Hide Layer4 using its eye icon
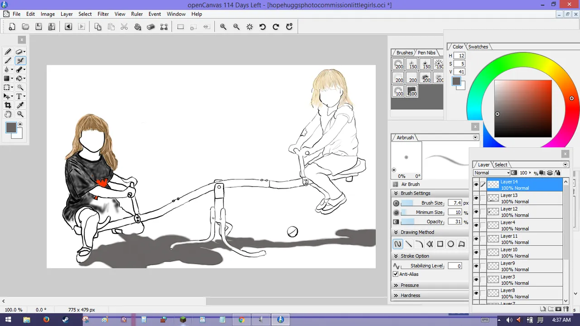Screen dimensions: 580x326 coord(476,225)
